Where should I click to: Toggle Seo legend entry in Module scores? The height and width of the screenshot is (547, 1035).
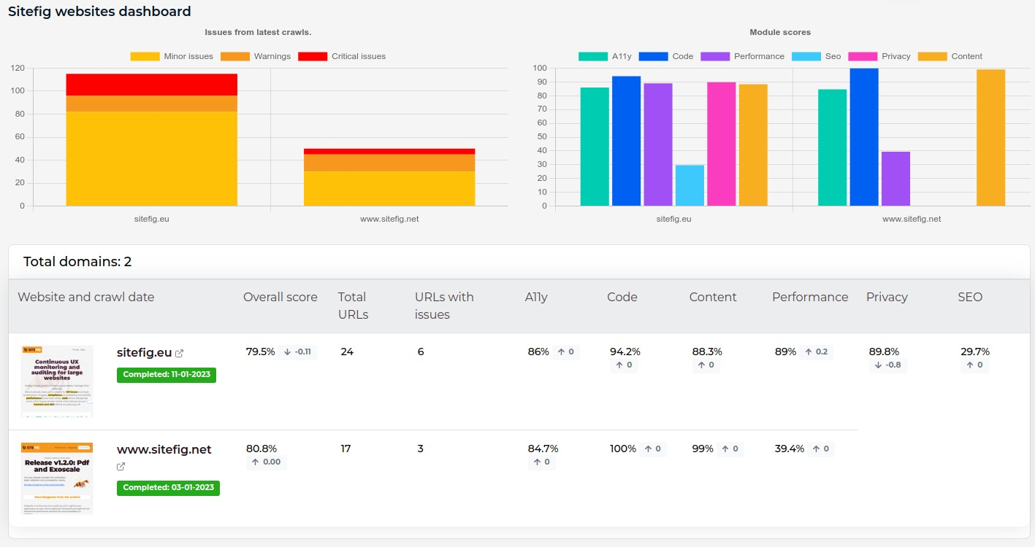click(x=817, y=56)
